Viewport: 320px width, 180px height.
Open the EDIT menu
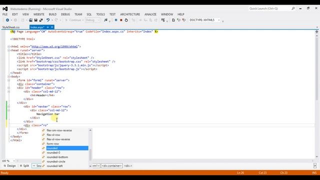(x=14, y=14)
